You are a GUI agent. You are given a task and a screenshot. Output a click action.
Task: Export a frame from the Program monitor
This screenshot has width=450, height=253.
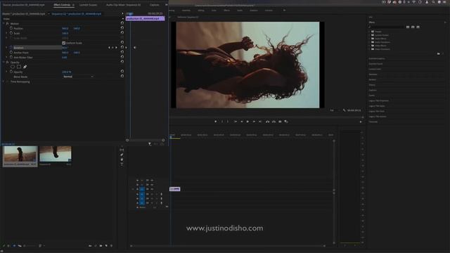tap(280, 122)
